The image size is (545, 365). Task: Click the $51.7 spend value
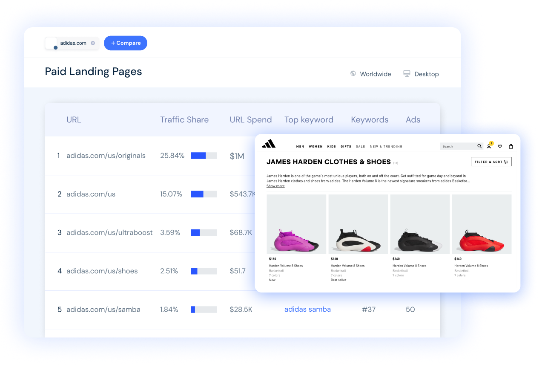(x=238, y=271)
